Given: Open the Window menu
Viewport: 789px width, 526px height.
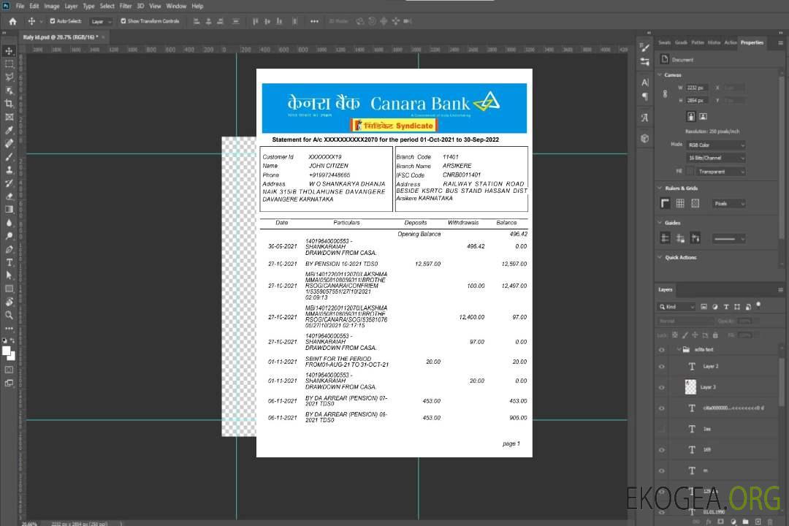Looking at the screenshot, I should coord(176,6).
